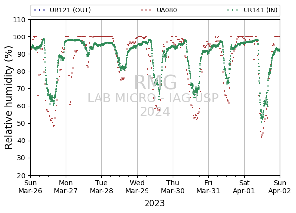This screenshot has height=213, width=296.
Task: Click the Sat Apr-01 x-axis label
Action: click(244, 187)
